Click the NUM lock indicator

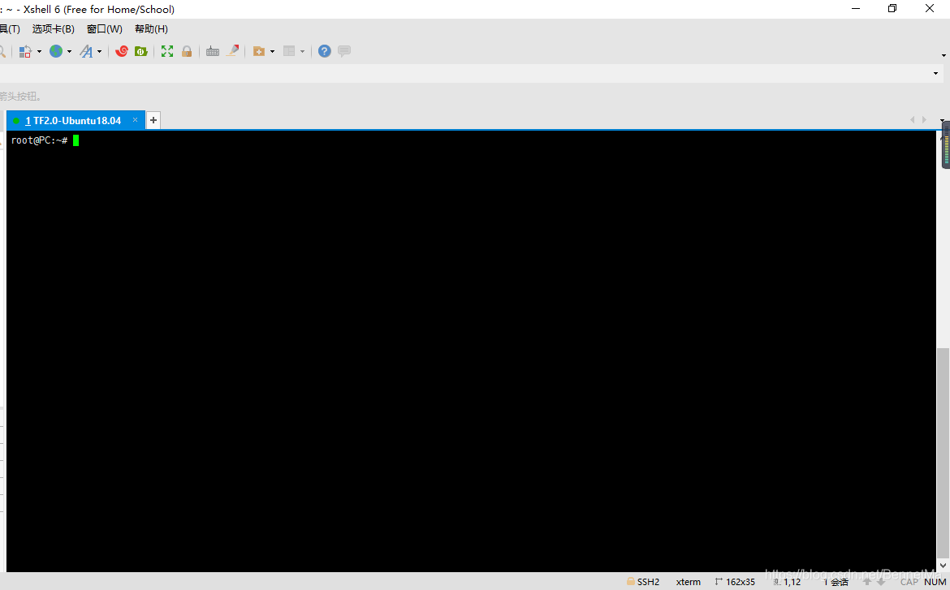pos(935,582)
